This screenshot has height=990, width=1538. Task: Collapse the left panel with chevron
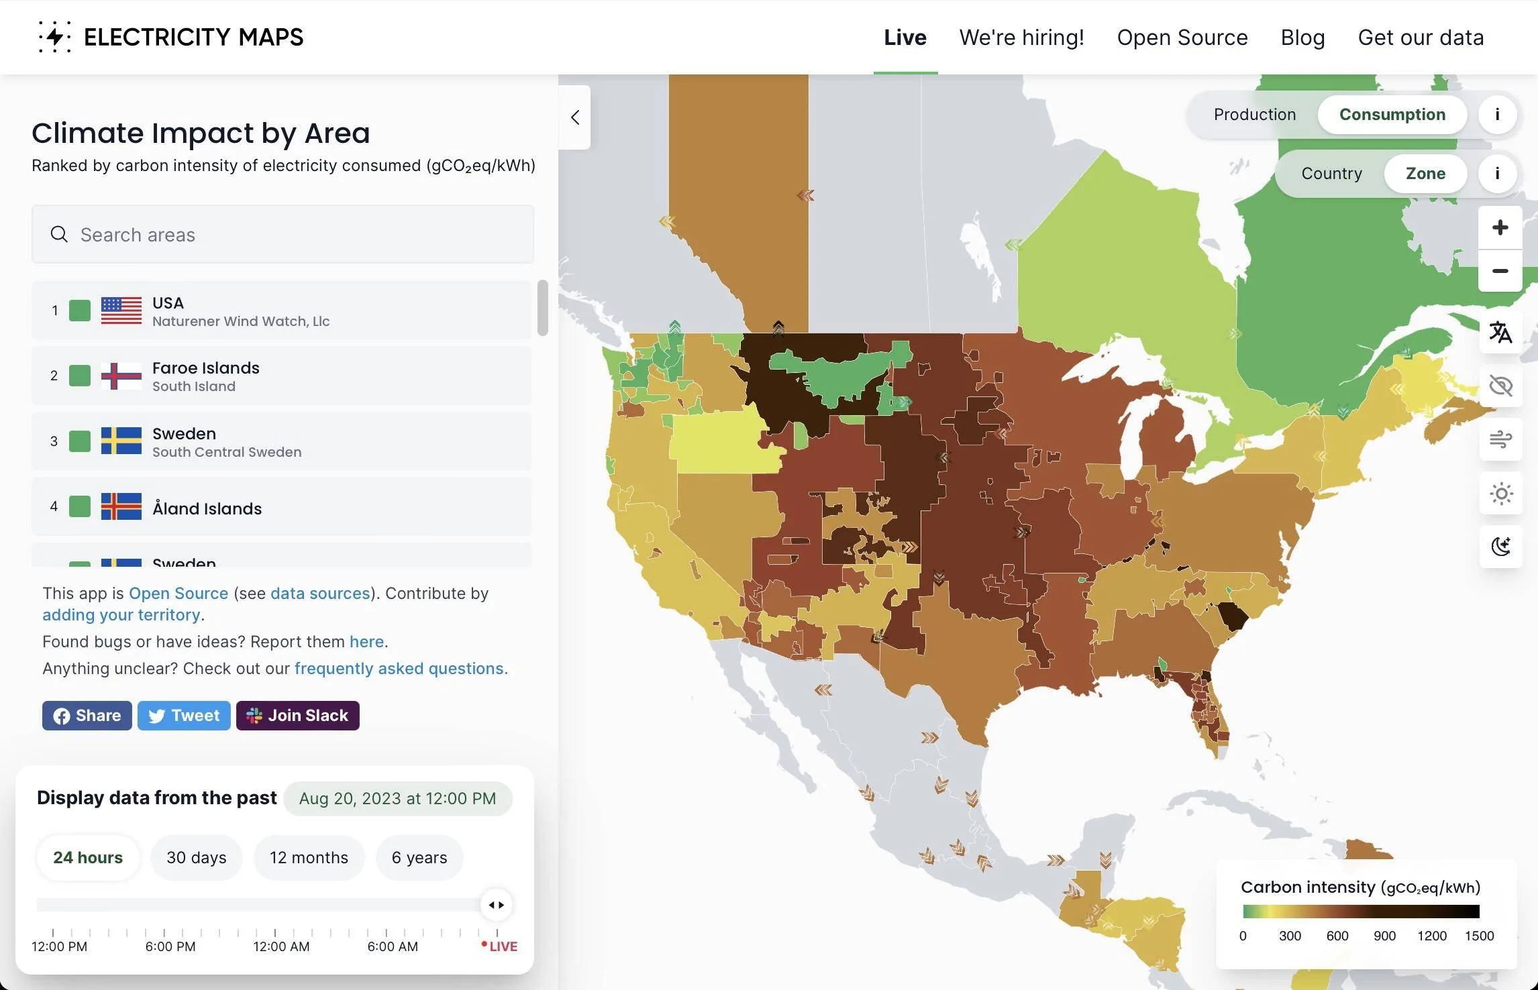[x=575, y=117]
